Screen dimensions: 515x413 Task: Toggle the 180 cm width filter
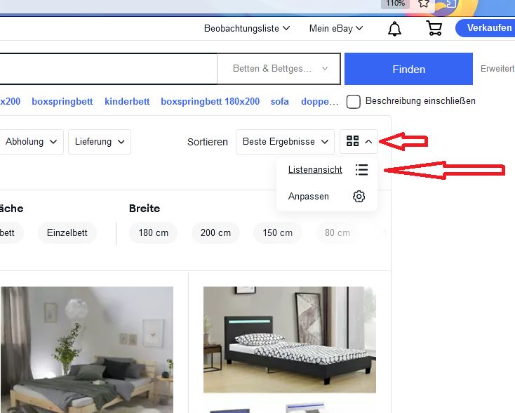coord(153,232)
